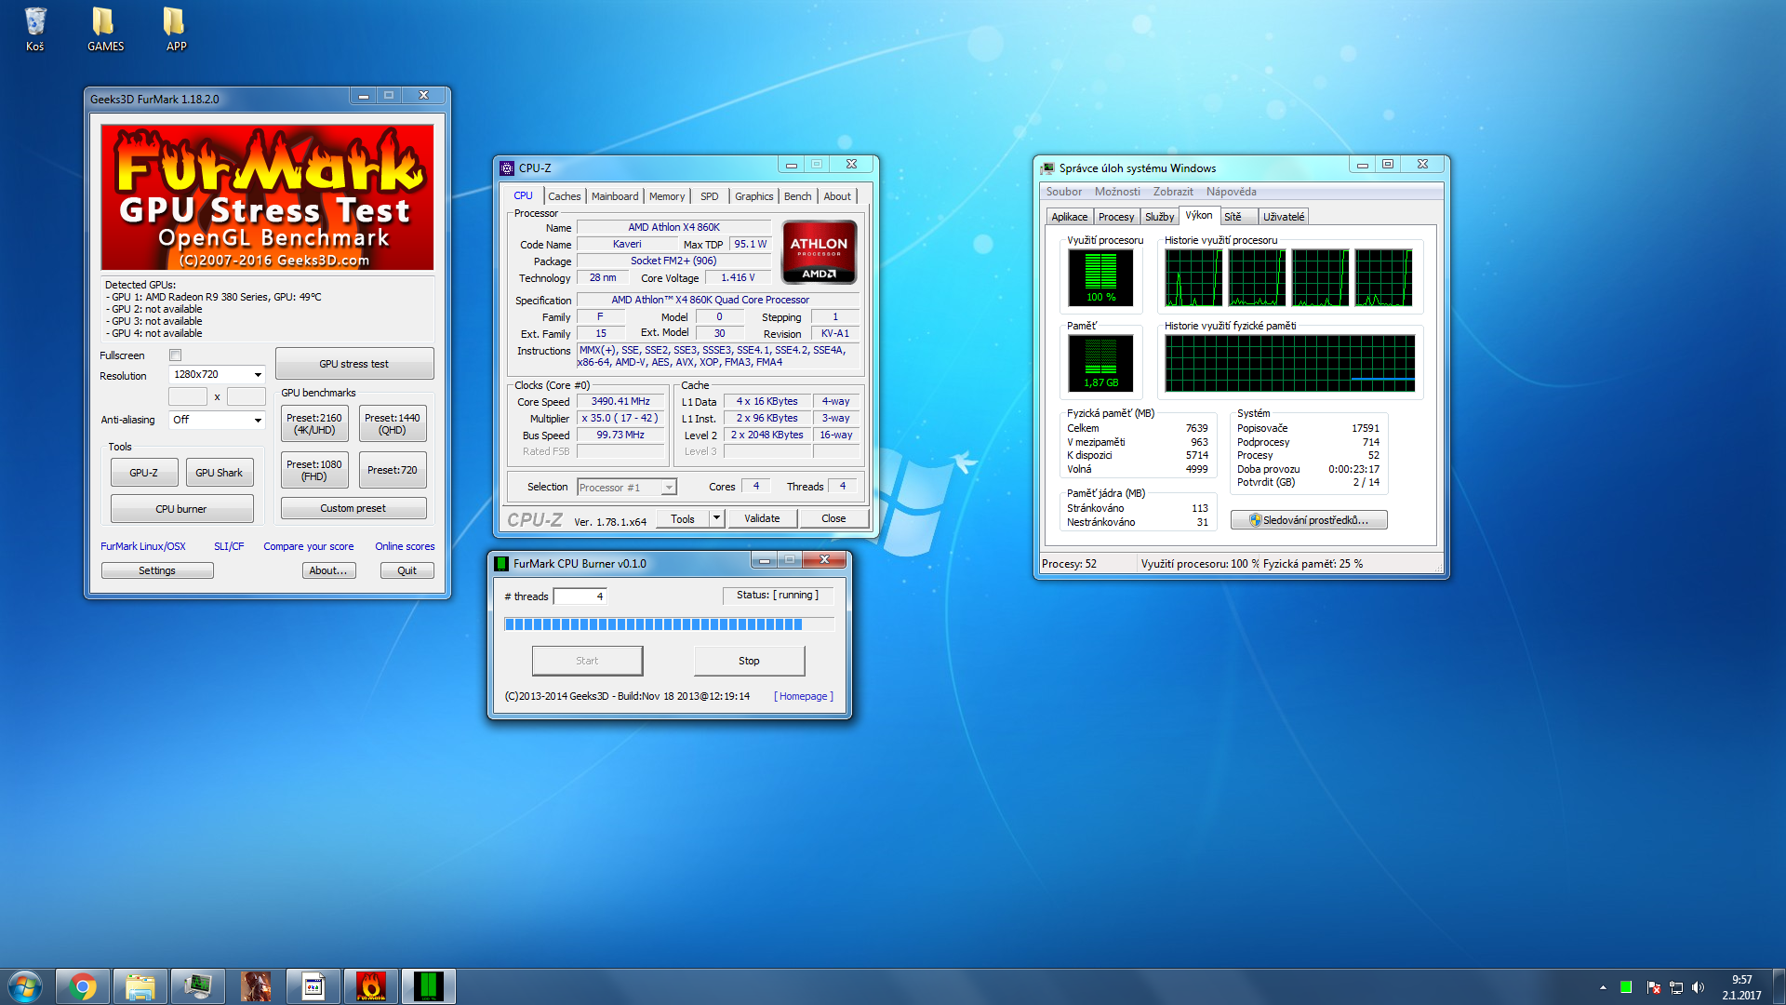The height and width of the screenshot is (1005, 1786).
Task: Open the Anti-aliasing dropdown
Action: coord(217,420)
